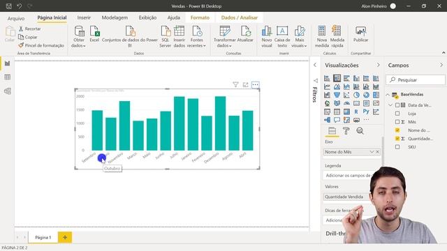
Task: Get more visuals via ellipsis
Action: [x=366, y=120]
